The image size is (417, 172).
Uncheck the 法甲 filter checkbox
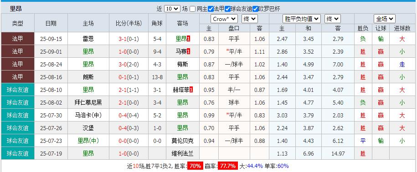click(x=211, y=9)
